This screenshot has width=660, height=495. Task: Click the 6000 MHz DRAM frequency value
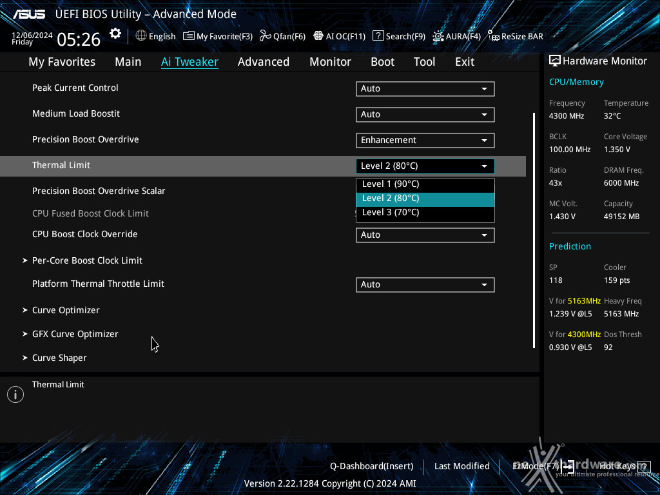click(621, 183)
